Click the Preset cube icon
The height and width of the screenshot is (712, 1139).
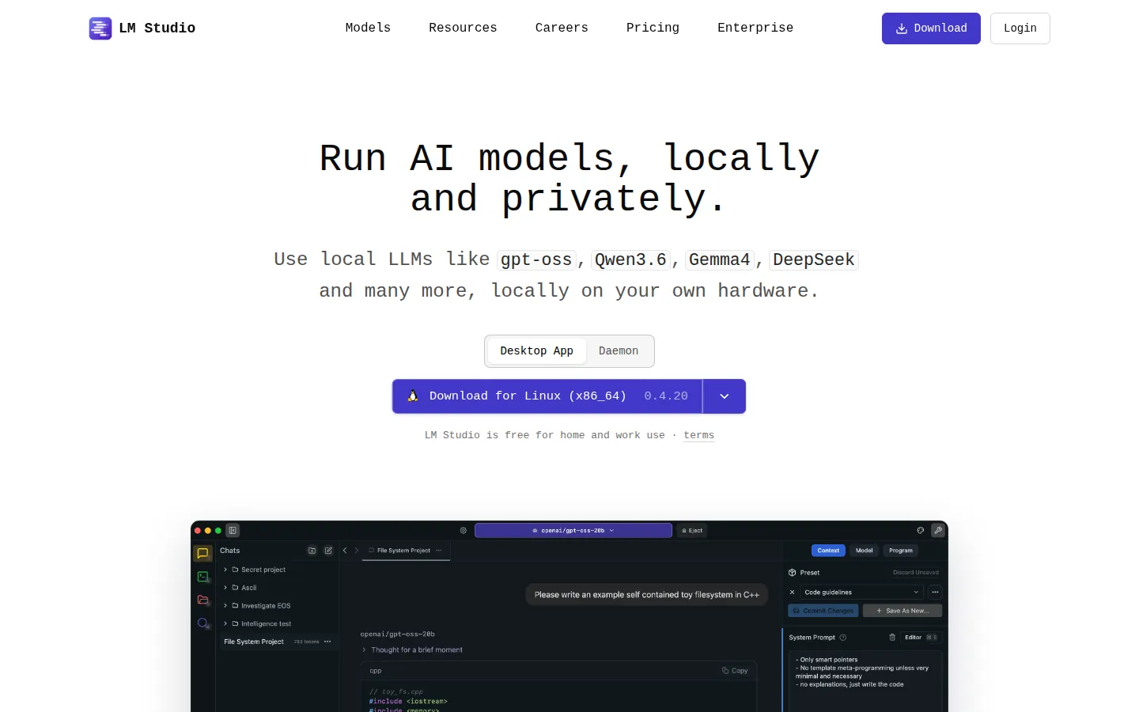point(793,573)
